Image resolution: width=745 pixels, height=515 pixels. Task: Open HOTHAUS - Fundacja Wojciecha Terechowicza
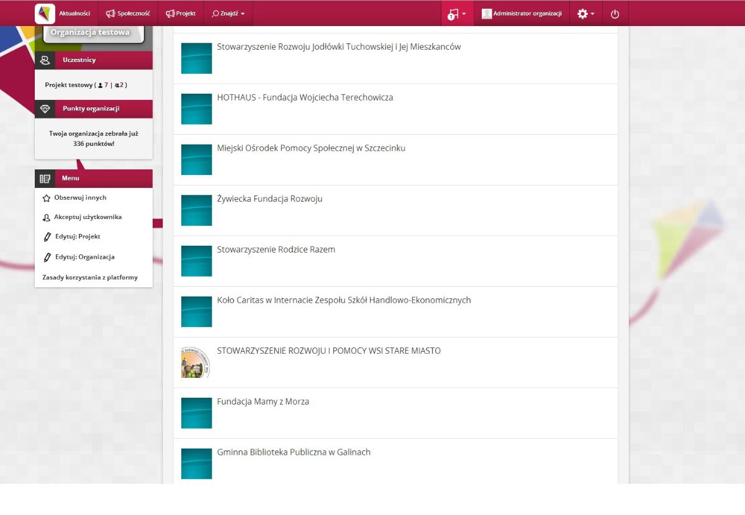[305, 97]
